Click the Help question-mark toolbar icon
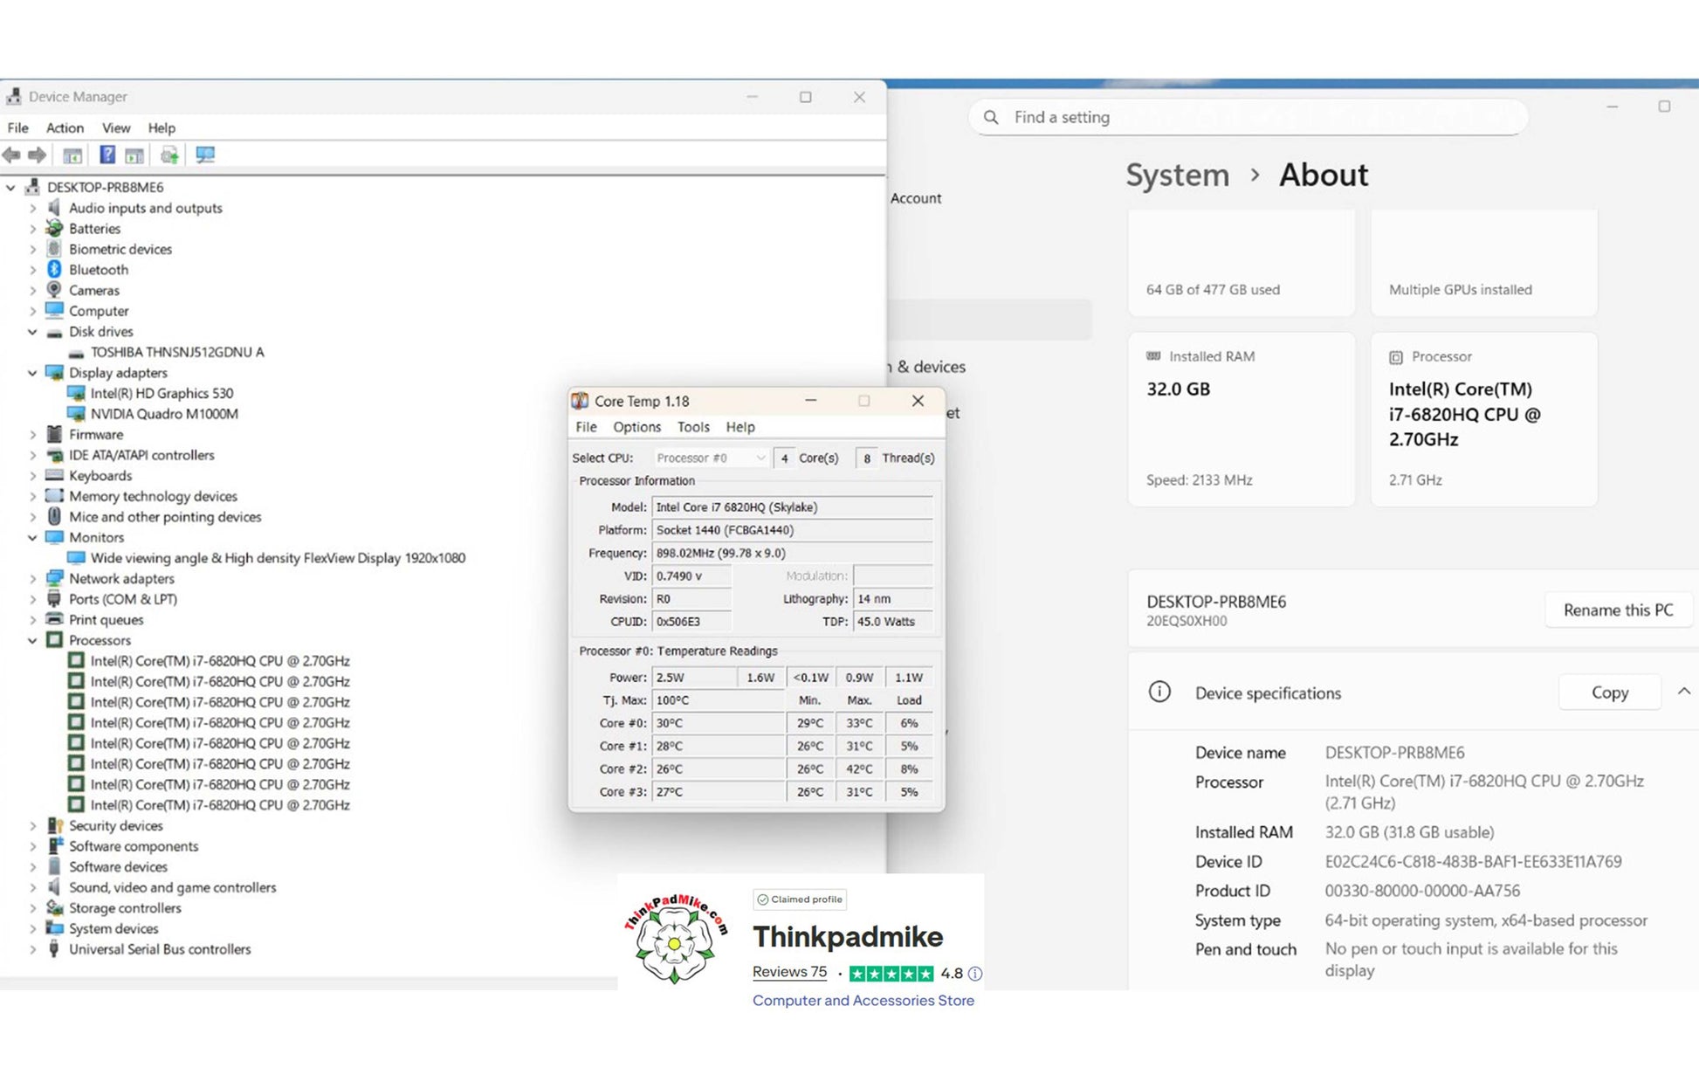The height and width of the screenshot is (1068, 1699). tap(107, 155)
